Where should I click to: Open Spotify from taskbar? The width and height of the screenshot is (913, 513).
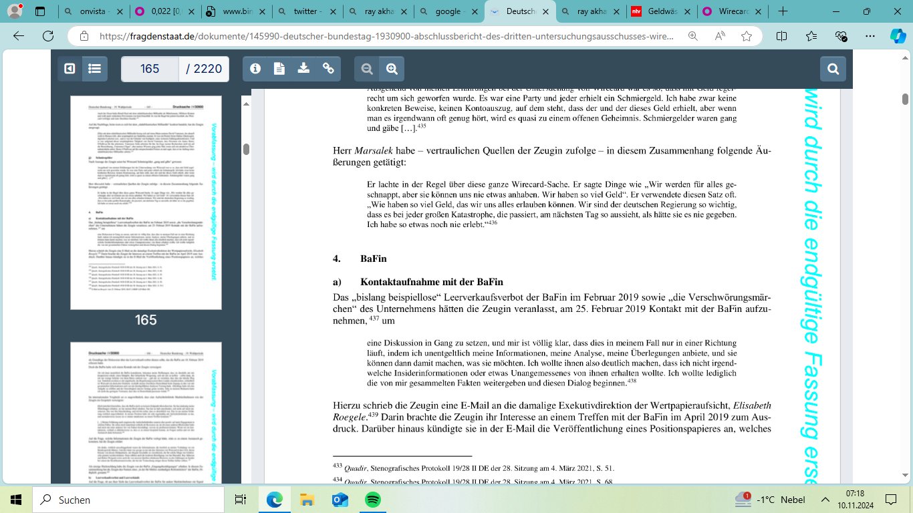(373, 499)
